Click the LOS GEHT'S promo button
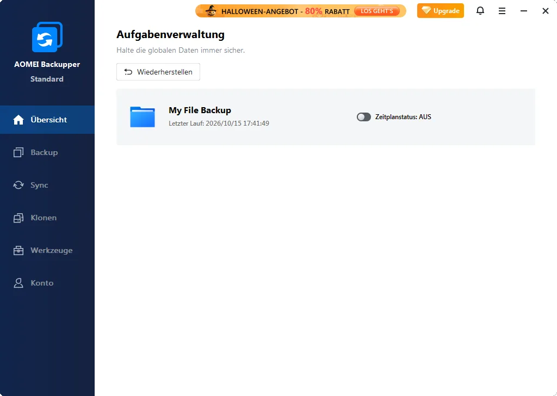 (377, 11)
